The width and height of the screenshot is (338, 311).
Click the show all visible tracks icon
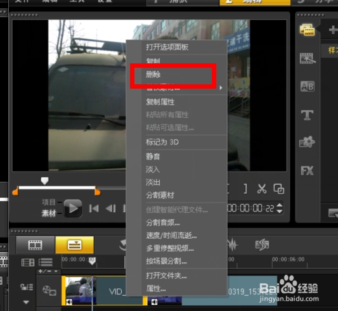[x=28, y=262]
